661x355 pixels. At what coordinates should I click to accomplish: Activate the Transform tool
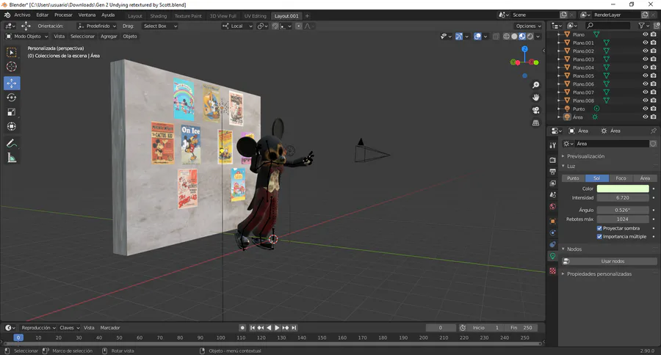[x=12, y=126]
